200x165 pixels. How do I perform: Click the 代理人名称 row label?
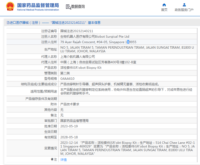(x=49, y=56)
